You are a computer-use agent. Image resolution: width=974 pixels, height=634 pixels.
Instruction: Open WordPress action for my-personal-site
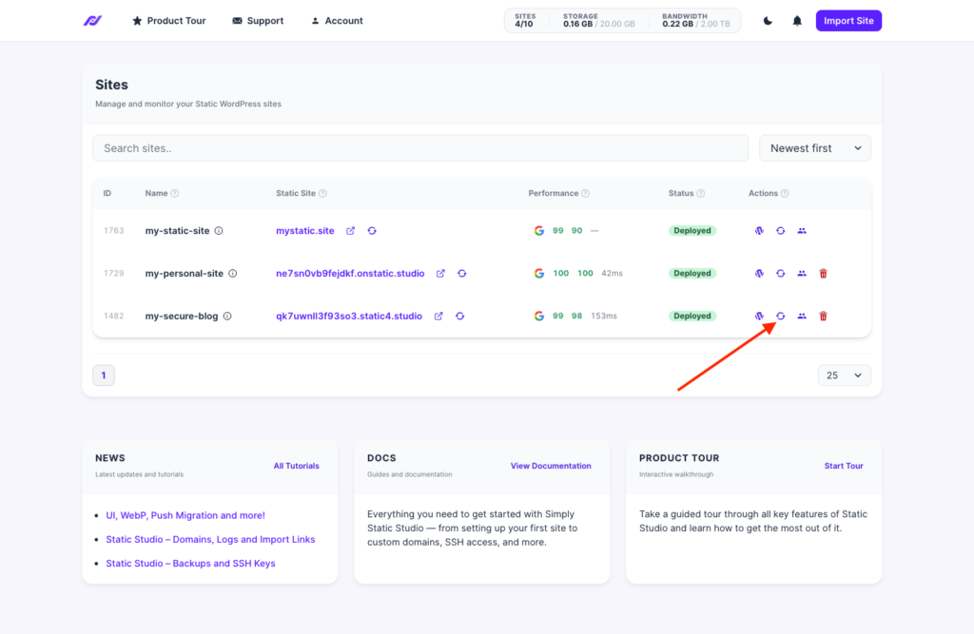tap(759, 273)
